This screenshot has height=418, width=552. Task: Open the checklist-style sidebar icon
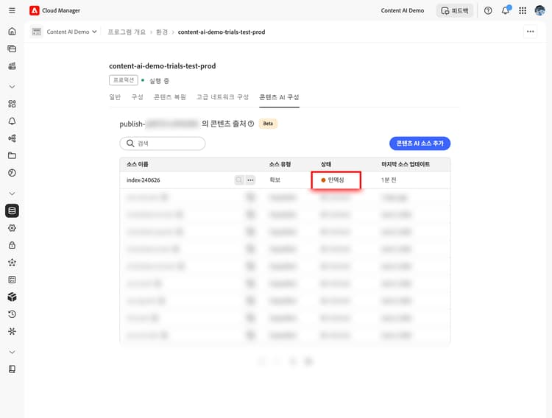tap(12, 280)
